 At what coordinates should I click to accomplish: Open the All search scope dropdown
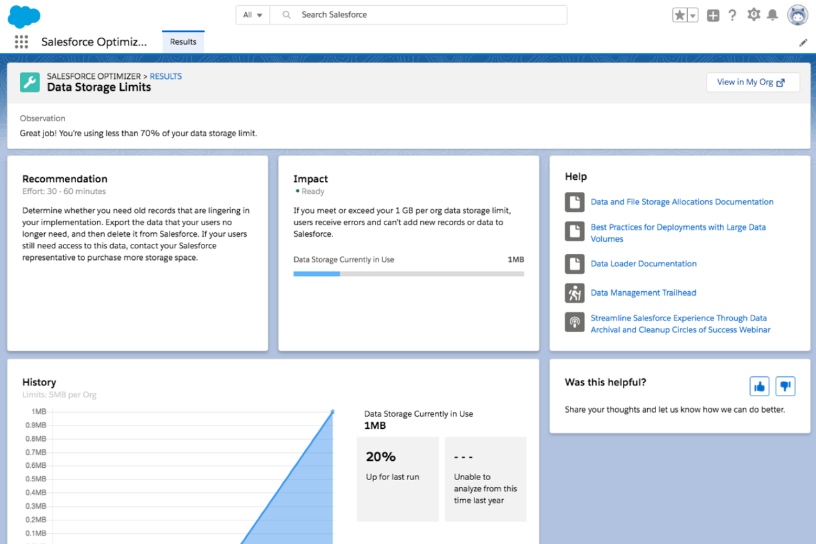(253, 15)
